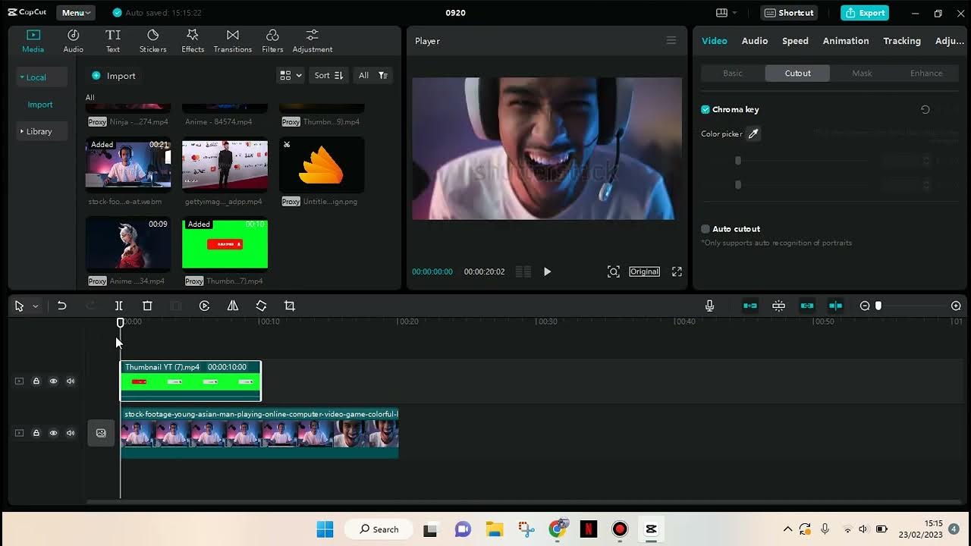The width and height of the screenshot is (971, 546).
Task: Mute the Thumbnail YT track
Action: (71, 381)
